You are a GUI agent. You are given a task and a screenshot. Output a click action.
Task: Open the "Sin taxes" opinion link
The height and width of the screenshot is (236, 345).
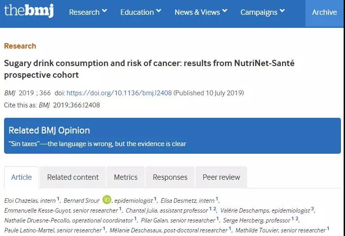pos(97,144)
